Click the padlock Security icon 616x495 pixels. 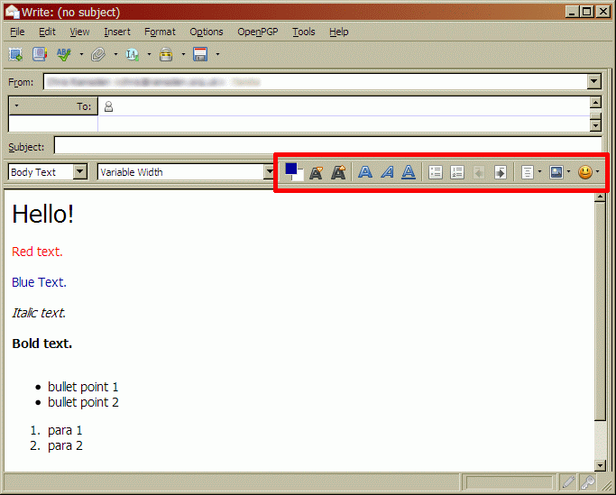(x=166, y=55)
